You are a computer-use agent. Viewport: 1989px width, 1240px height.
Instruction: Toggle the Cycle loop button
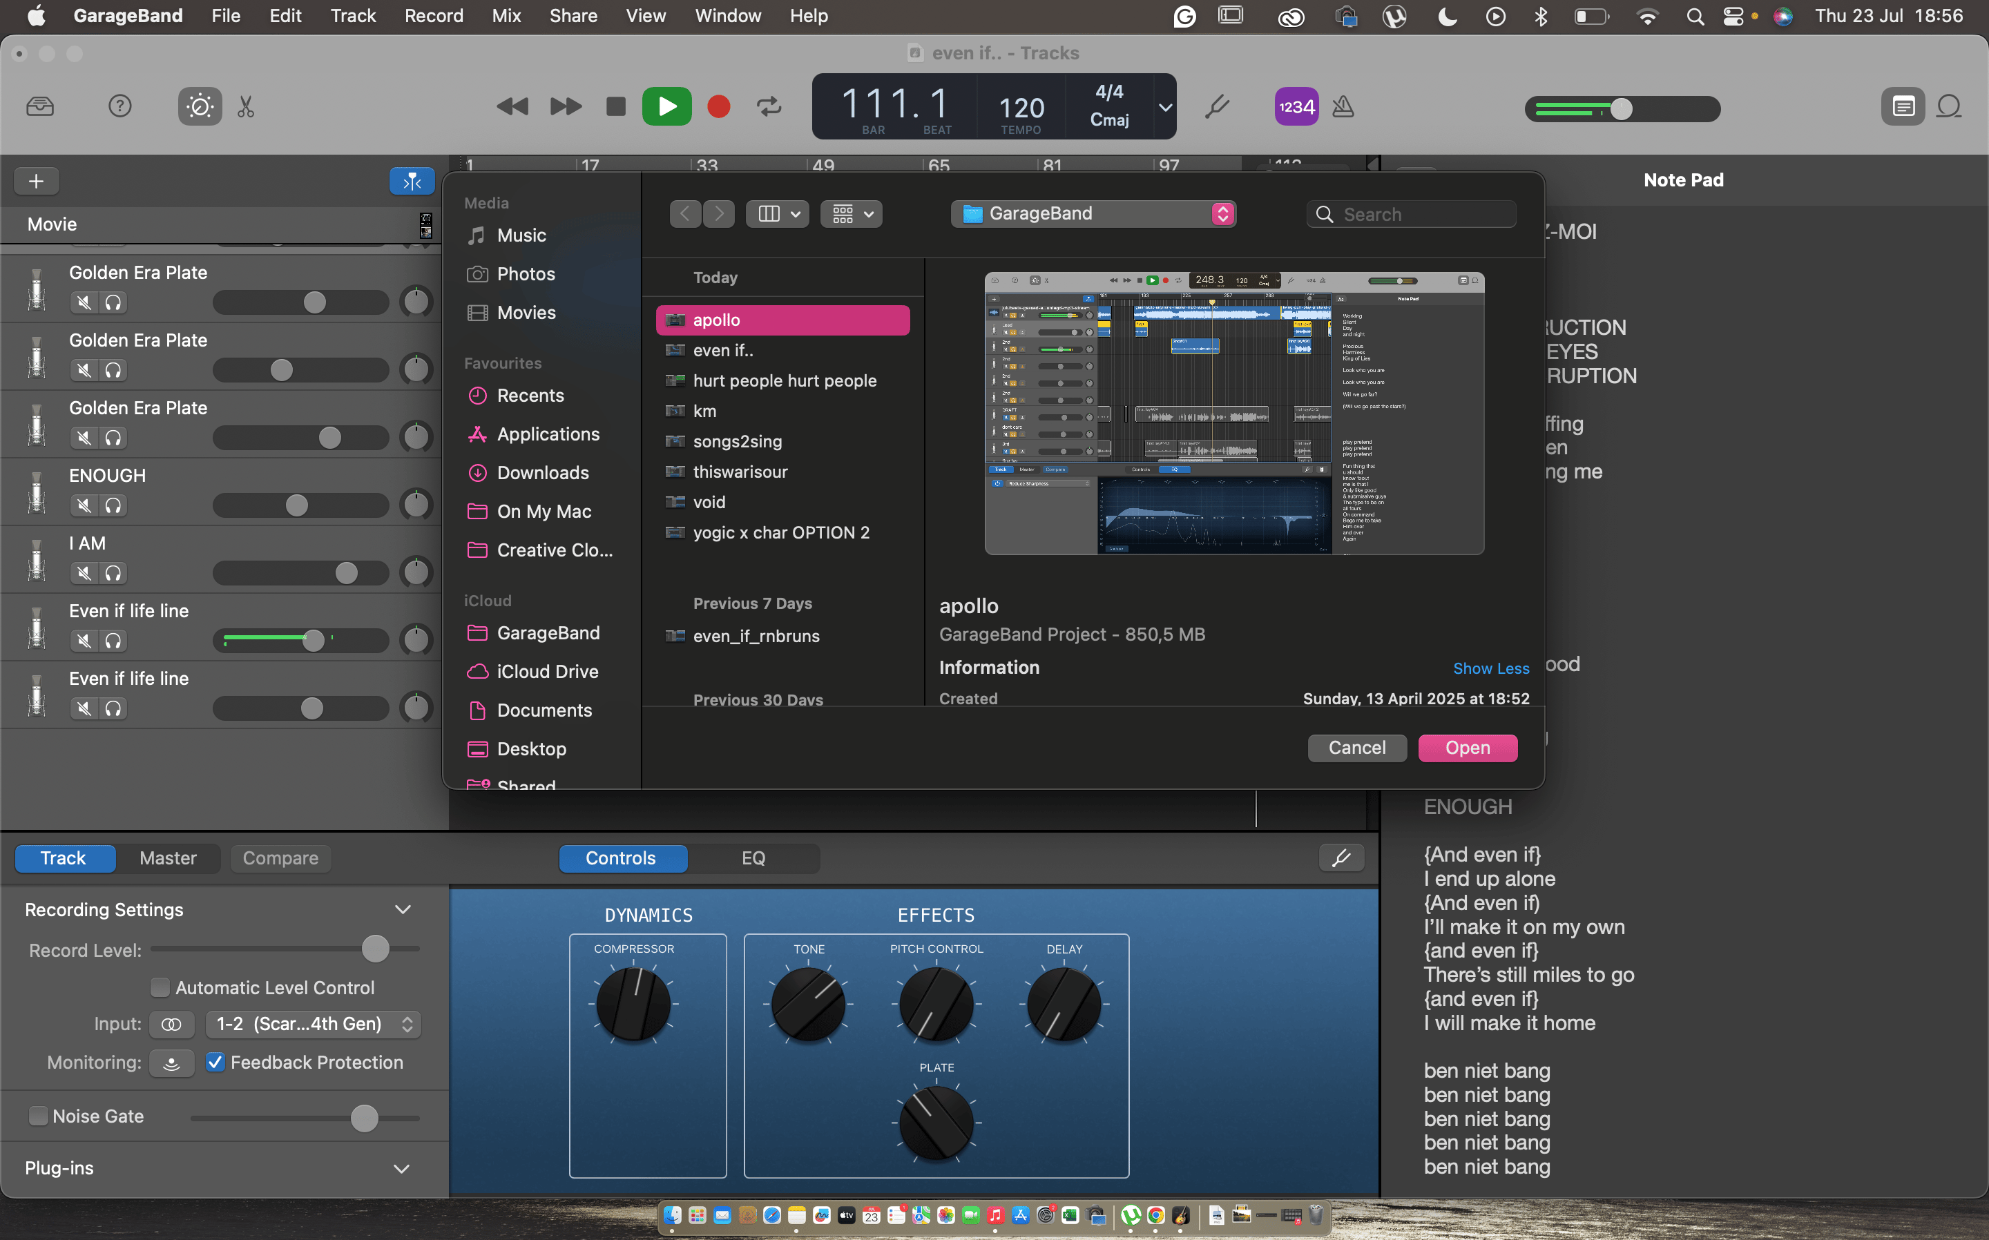click(x=769, y=106)
